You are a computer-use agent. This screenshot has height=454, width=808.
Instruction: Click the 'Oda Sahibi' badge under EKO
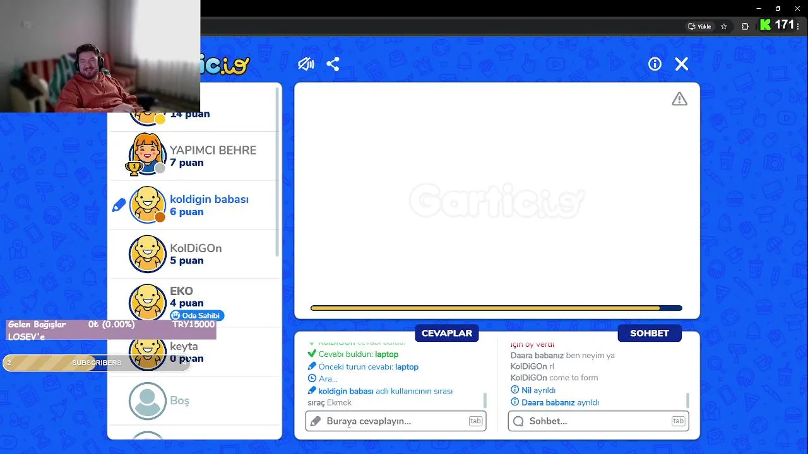[x=196, y=315]
